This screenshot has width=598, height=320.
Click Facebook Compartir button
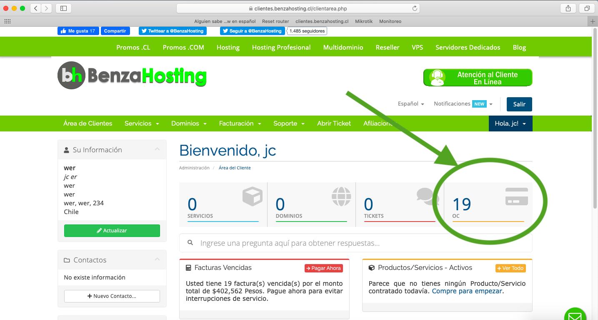[115, 31]
